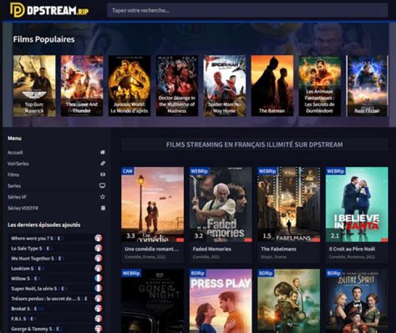Image resolution: width=396 pixels, height=333 pixels.
Task: Focus the 'Tapez votre recherche' search field
Action: click(x=248, y=10)
